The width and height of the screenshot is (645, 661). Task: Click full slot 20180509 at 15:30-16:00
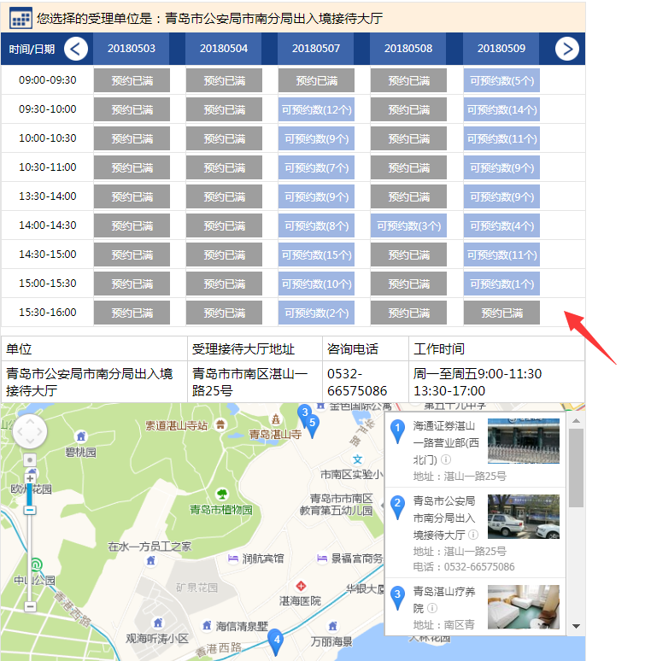501,313
